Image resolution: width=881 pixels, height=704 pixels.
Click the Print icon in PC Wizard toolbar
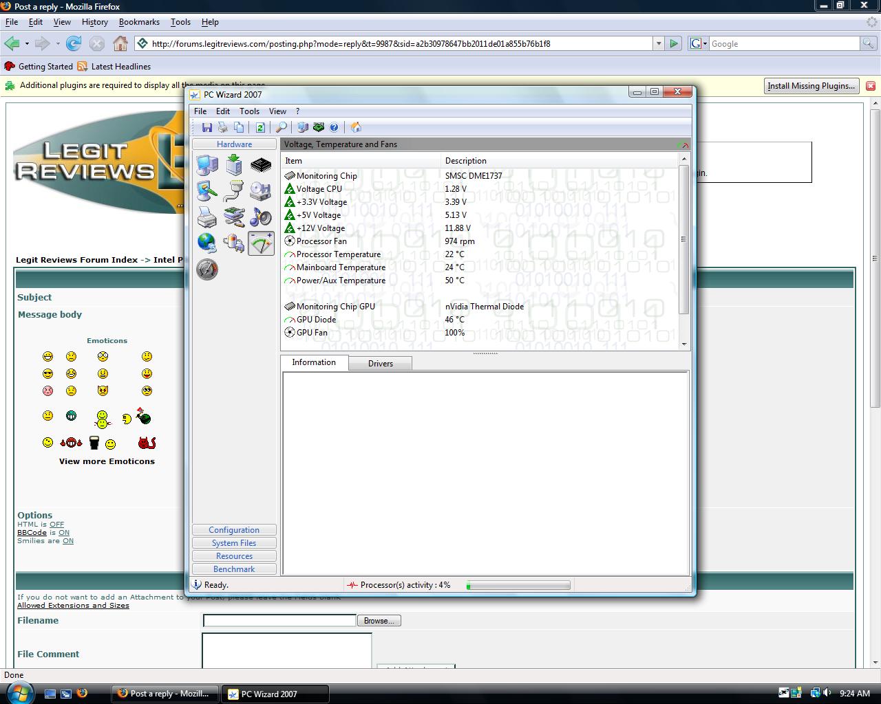click(x=222, y=127)
